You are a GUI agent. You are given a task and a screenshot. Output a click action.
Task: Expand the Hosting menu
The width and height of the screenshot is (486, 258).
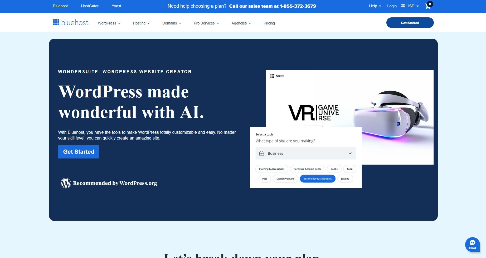141,23
